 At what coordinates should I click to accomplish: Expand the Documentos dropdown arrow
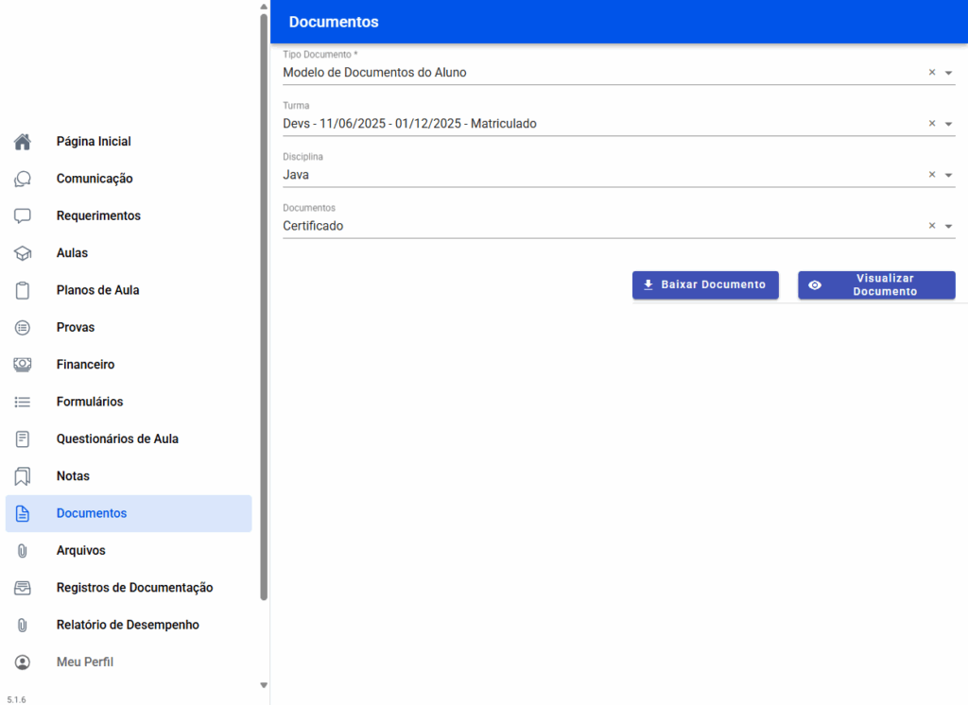click(948, 226)
